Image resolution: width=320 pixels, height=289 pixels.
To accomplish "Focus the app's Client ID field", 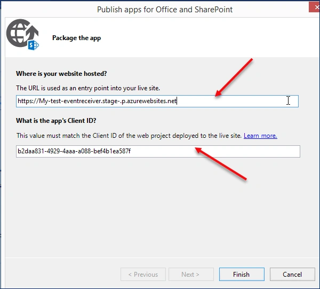I will point(158,151).
